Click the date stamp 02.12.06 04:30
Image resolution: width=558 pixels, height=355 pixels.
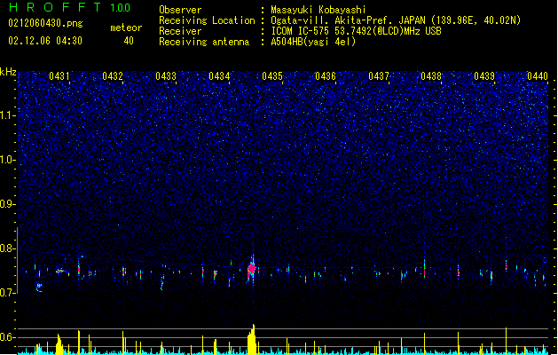point(45,41)
